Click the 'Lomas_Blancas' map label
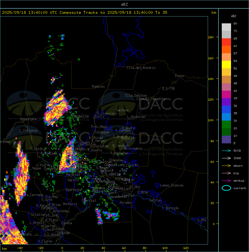Image resolution: width=249 pixels, height=252 pixels. [172, 185]
